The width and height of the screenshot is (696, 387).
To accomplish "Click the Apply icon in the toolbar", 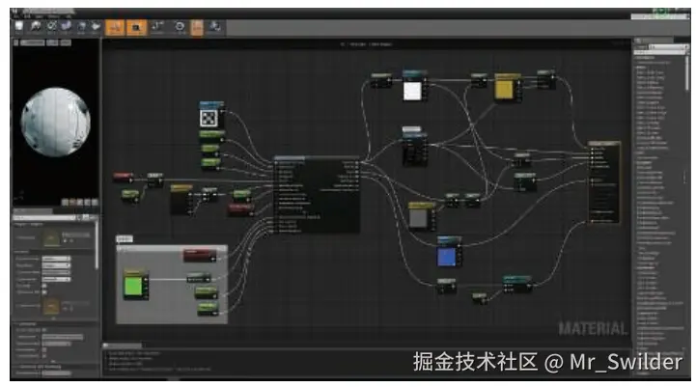I will tap(51, 27).
